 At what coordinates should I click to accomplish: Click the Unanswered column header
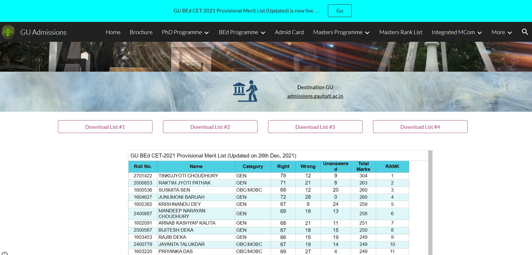336,166
